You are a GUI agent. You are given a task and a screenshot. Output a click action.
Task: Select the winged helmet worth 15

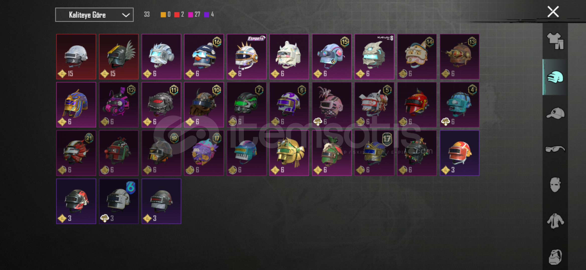119,56
